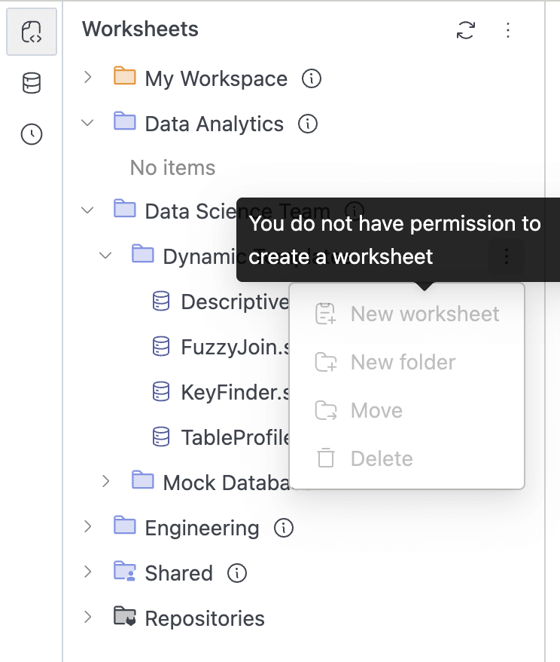The width and height of the screenshot is (560, 662).
Task: Show info for My Workspace
Action: tap(312, 78)
